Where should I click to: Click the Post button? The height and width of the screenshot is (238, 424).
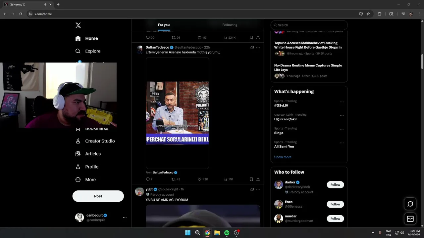98,196
